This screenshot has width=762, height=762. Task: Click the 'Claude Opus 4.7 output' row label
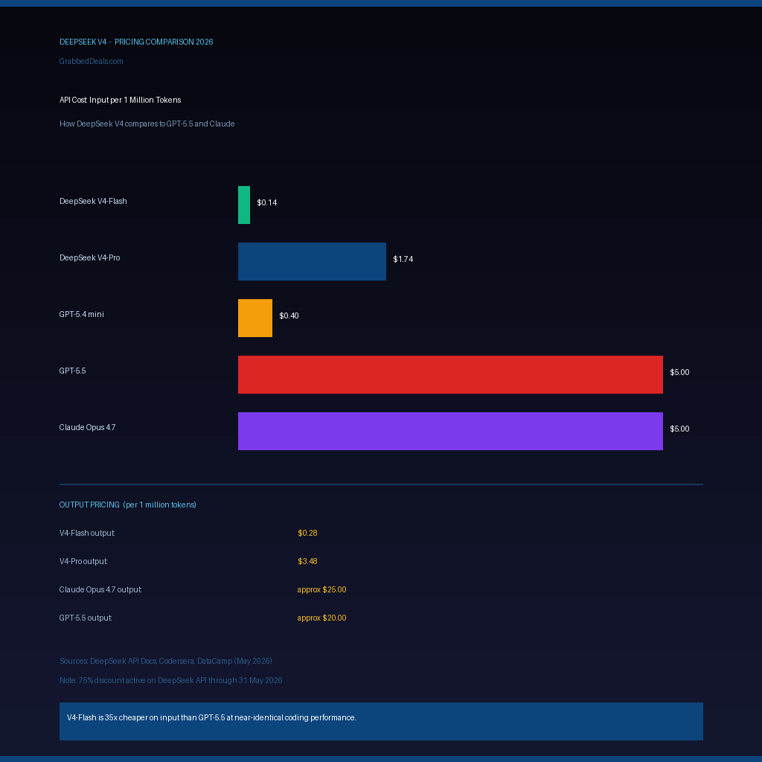100,589
